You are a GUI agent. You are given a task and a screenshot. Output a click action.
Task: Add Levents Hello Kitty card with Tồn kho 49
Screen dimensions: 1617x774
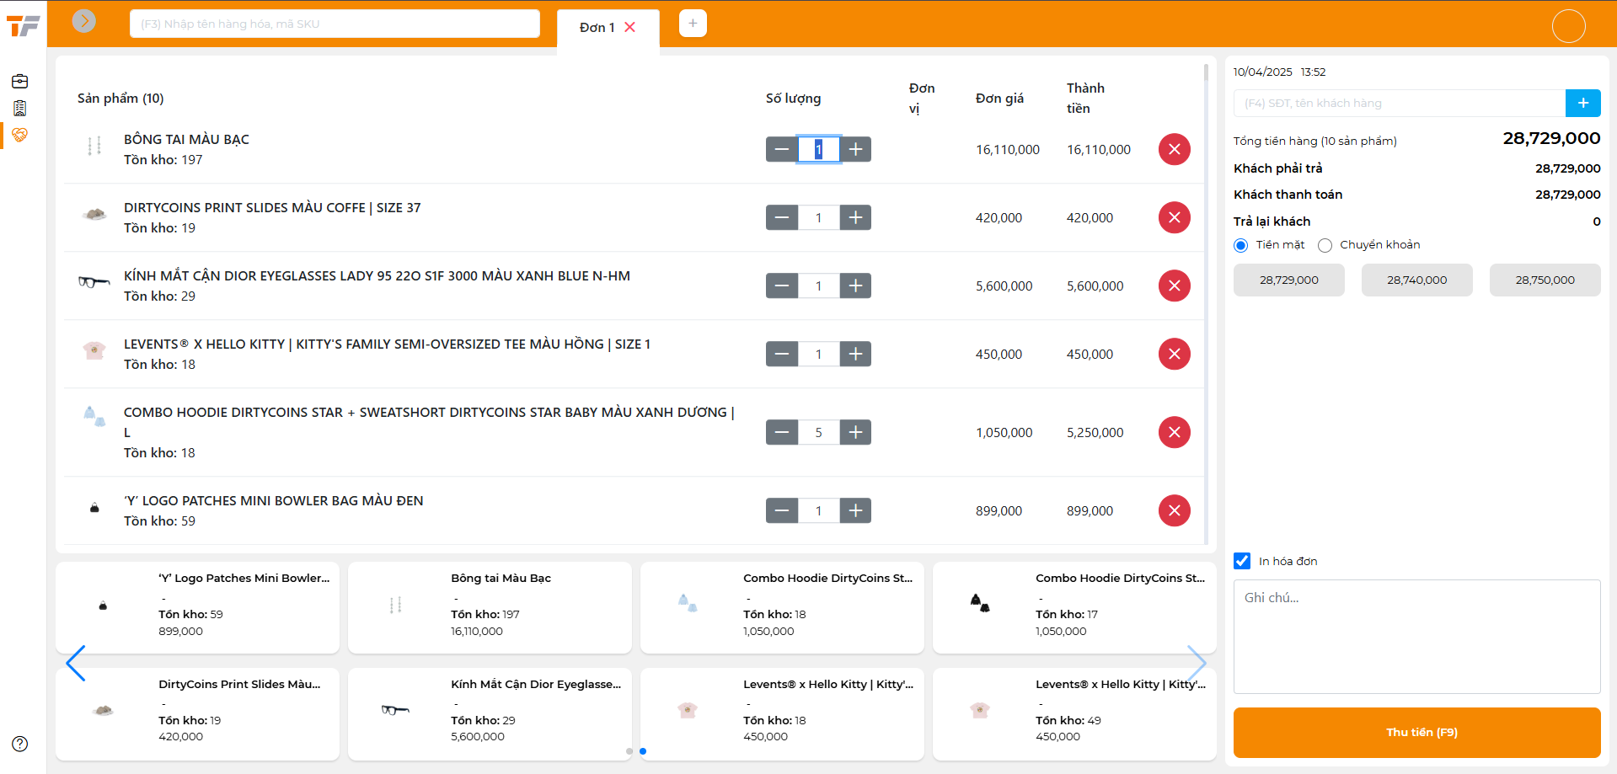(1074, 713)
